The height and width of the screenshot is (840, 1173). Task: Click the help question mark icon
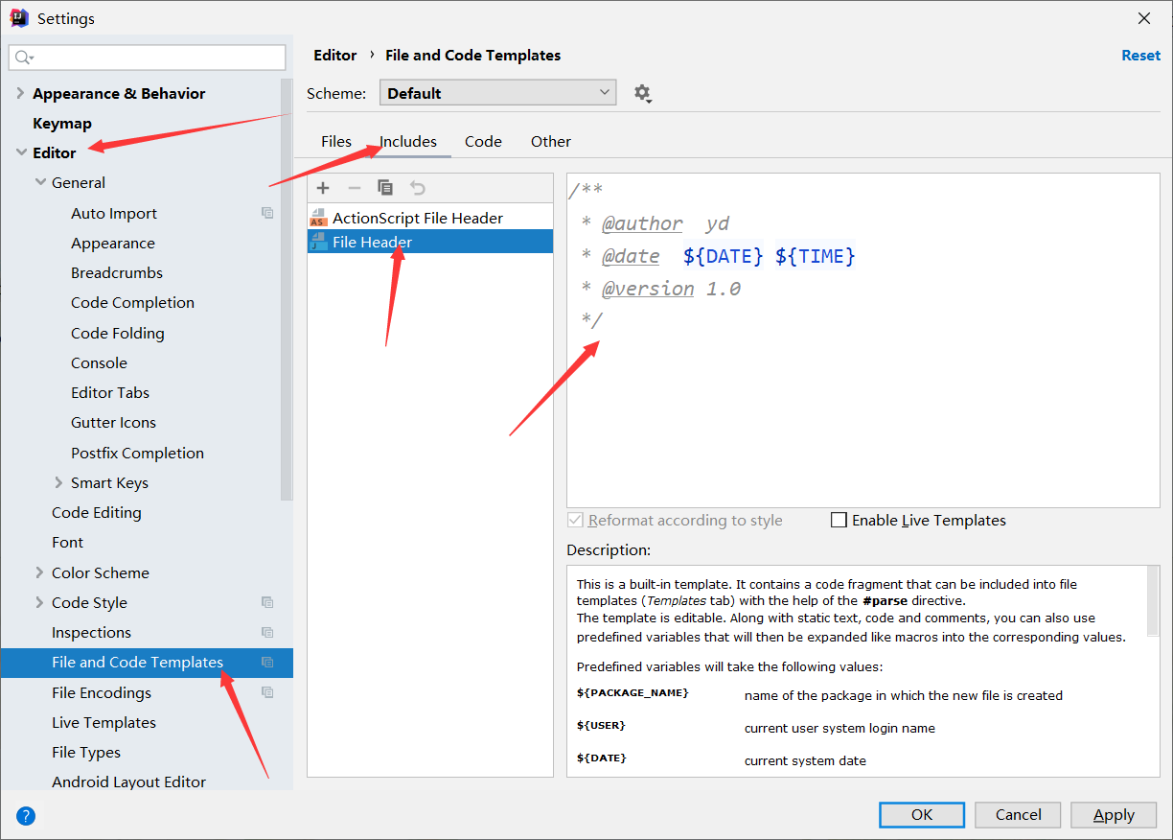pyautogui.click(x=26, y=816)
